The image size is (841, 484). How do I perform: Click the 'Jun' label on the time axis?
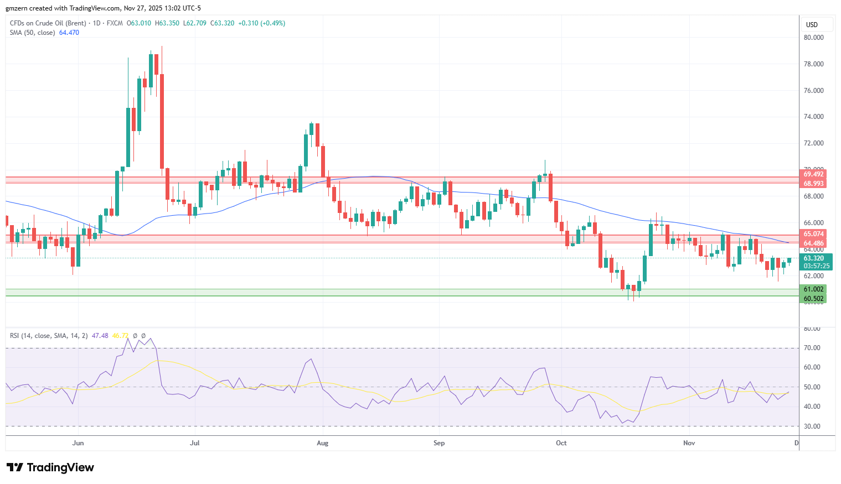coord(78,443)
